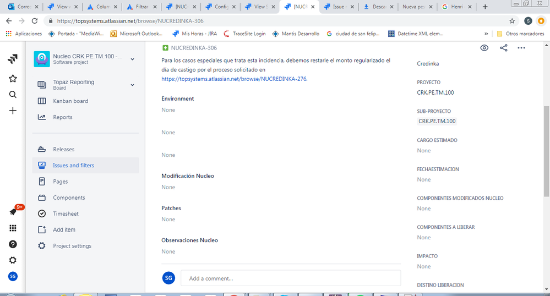
Task: Click the address bar URL
Action: [130, 21]
